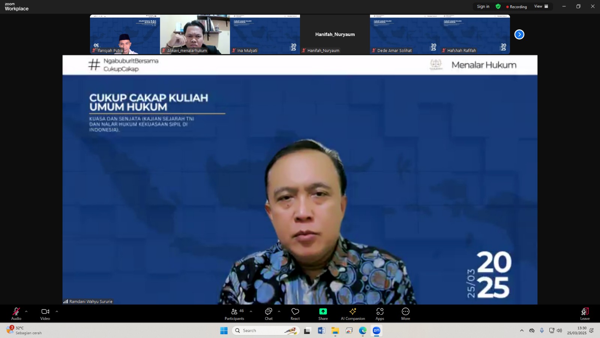Image resolution: width=600 pixels, height=338 pixels.
Task: Open AI Companion
Action: click(x=352, y=314)
